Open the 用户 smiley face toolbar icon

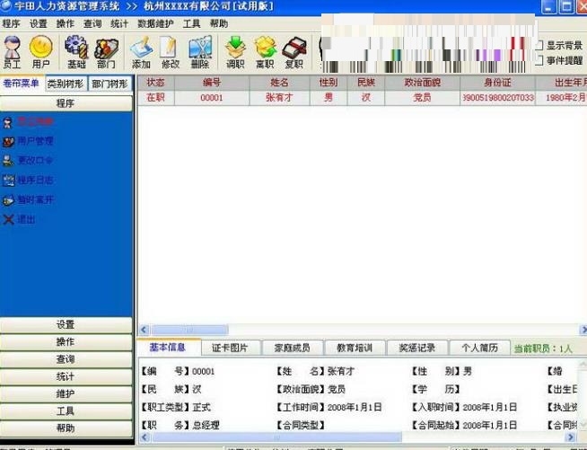click(40, 52)
